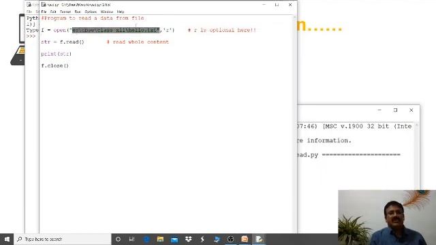Open Dropbox from the taskbar
This screenshot has height=245, width=436.
189,239
